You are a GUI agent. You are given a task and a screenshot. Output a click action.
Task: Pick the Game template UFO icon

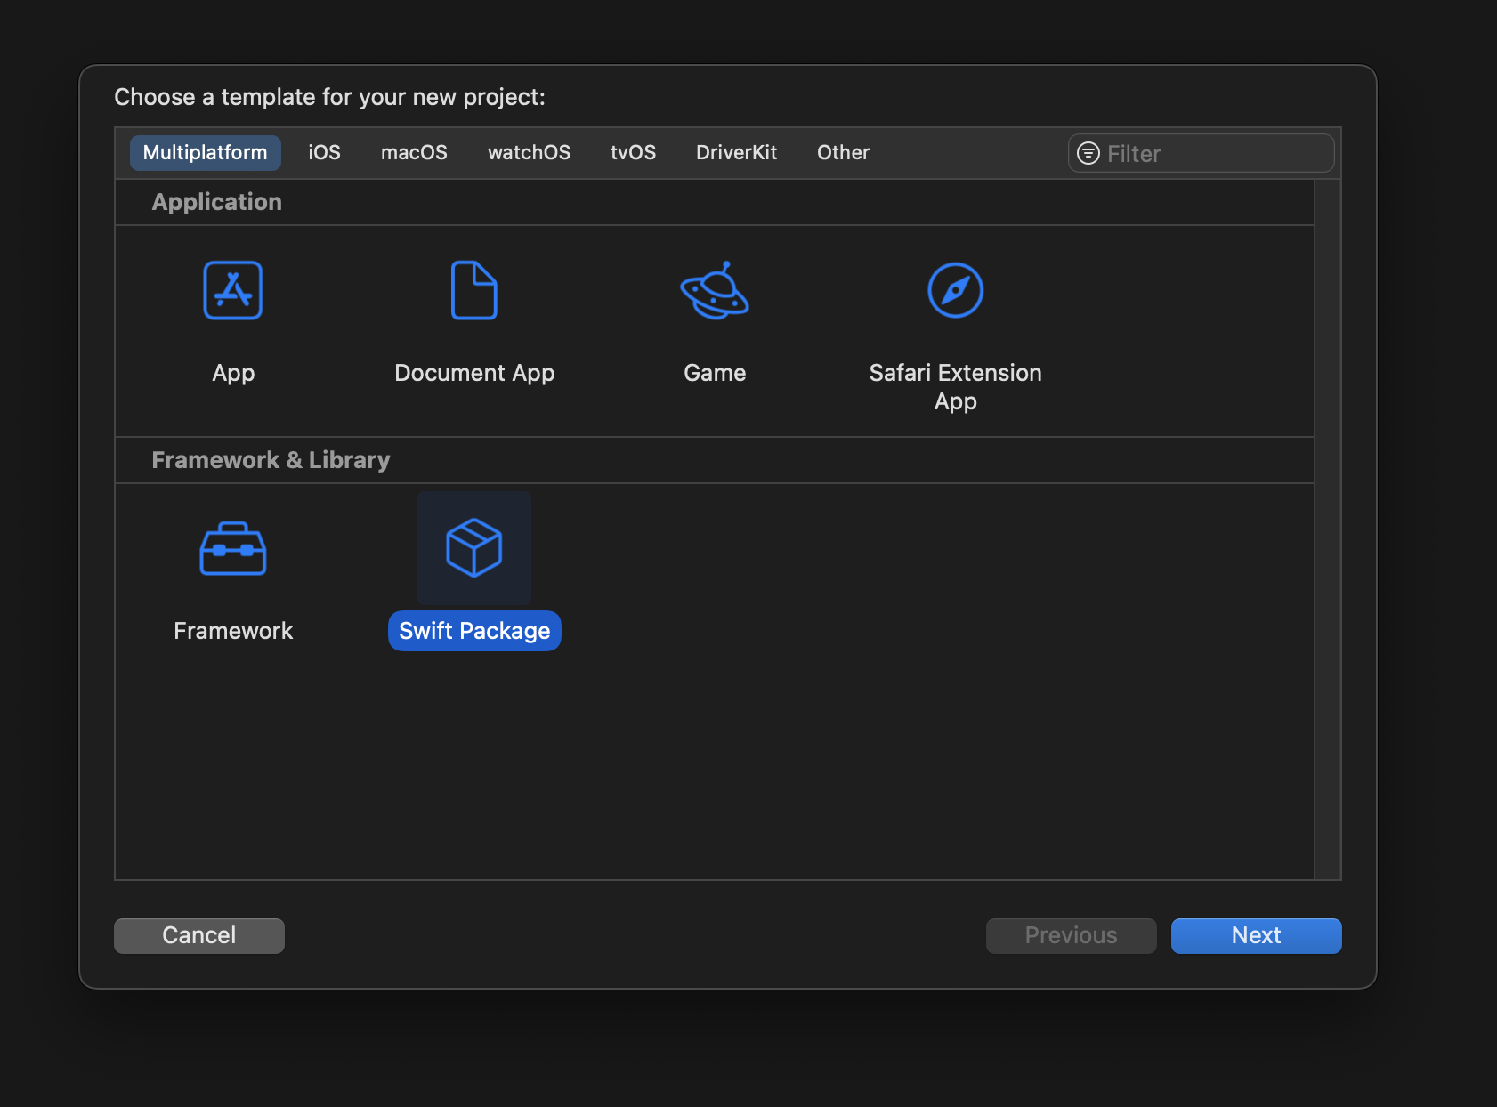pyautogui.click(x=715, y=290)
